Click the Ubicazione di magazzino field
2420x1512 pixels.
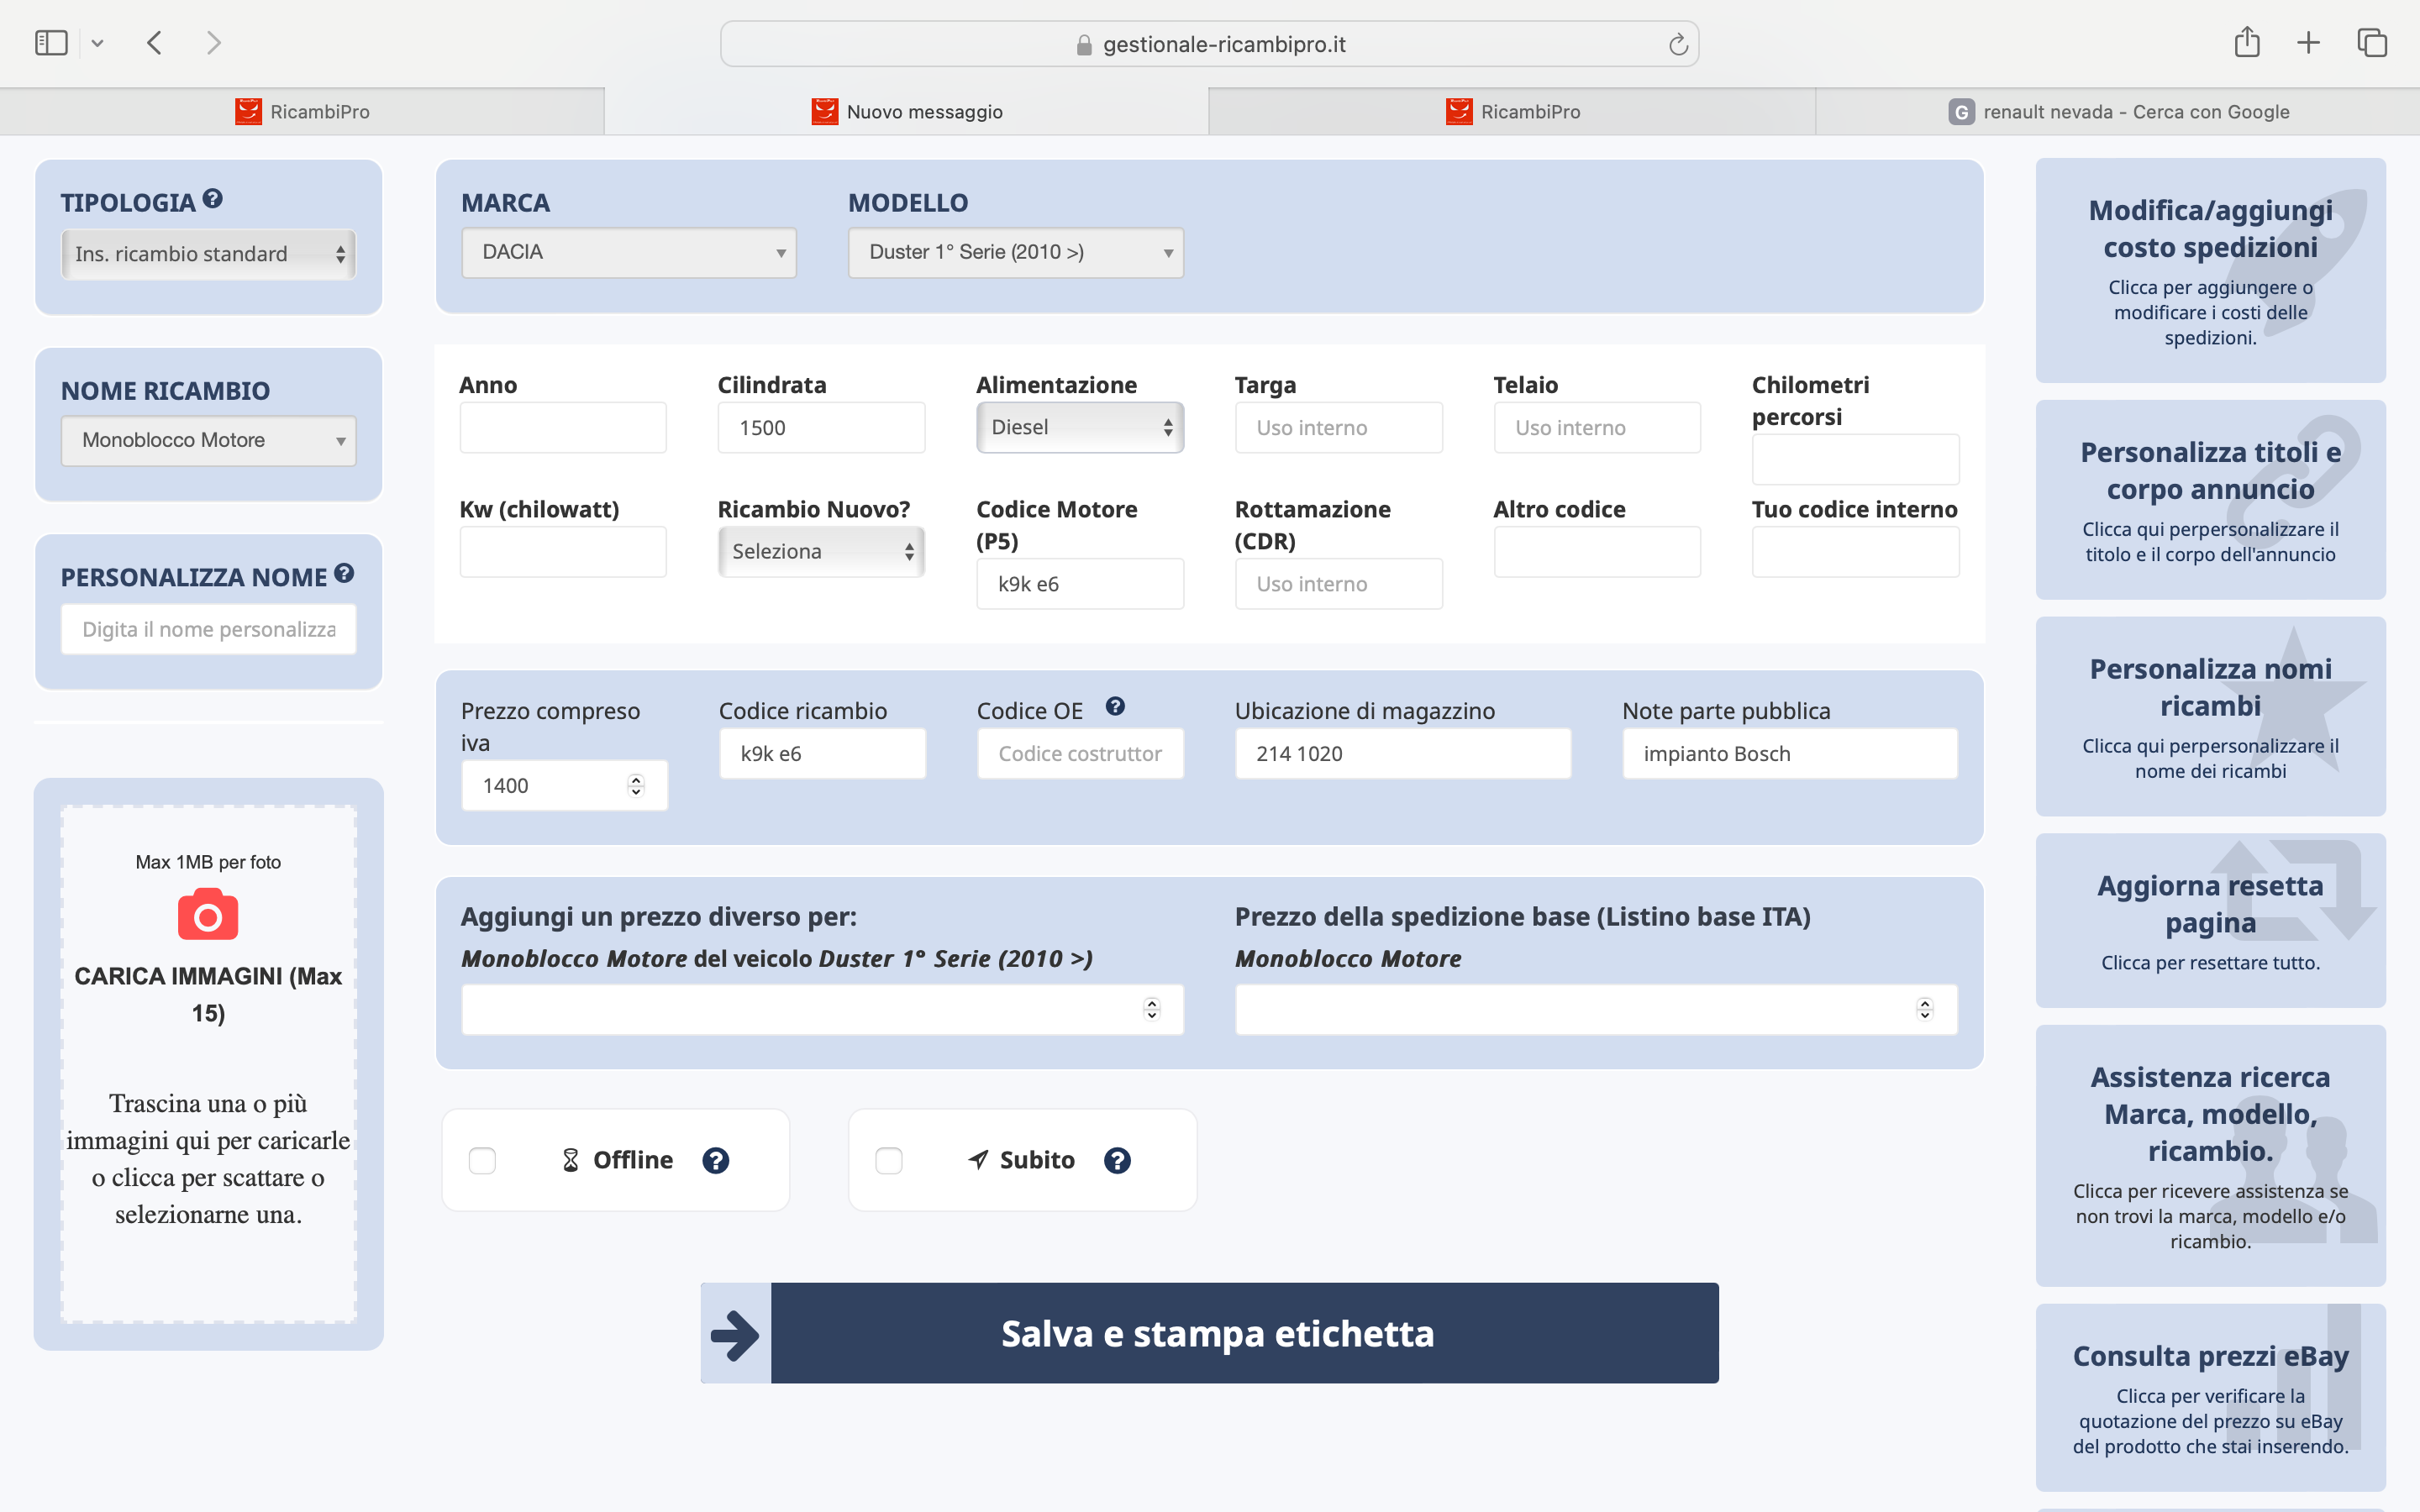coord(1403,754)
